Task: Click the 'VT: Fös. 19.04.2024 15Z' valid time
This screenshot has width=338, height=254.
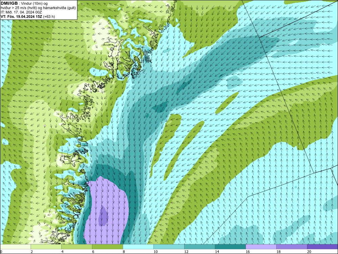Action: (21, 16)
